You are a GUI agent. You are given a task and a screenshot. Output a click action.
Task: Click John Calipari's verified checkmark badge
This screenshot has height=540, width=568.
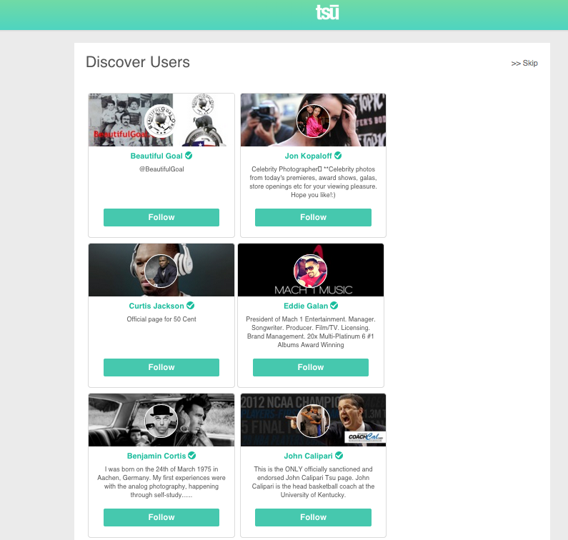click(x=339, y=455)
